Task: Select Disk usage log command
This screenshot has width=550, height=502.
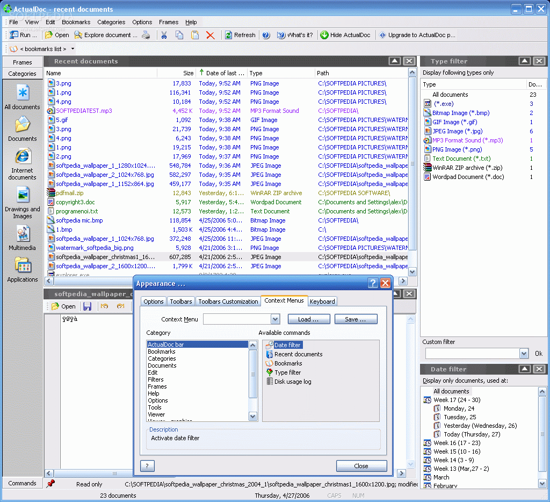Action: click(293, 382)
